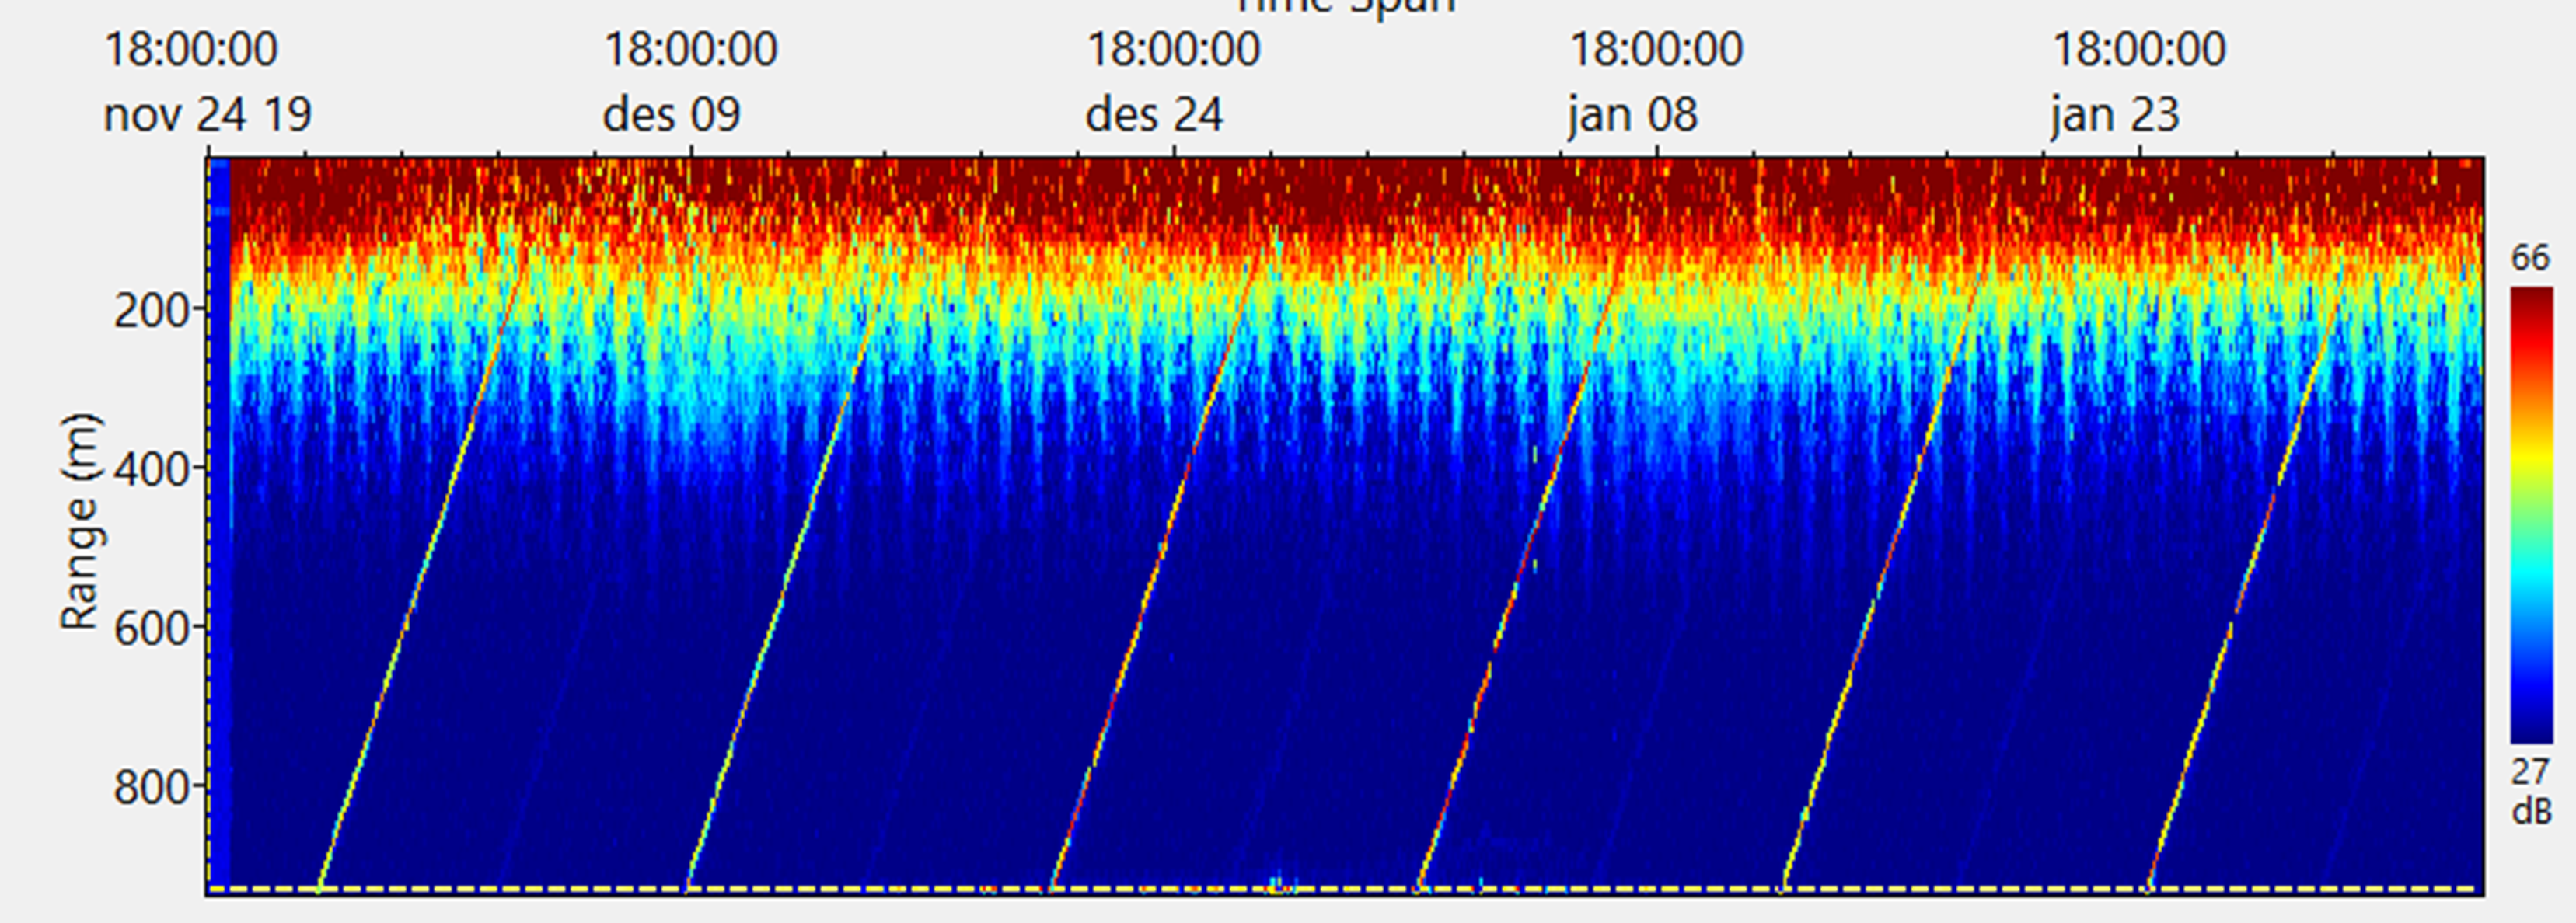Click the 'jan 23' time axis label
The height and width of the screenshot is (923, 2576).
pyautogui.click(x=2114, y=115)
